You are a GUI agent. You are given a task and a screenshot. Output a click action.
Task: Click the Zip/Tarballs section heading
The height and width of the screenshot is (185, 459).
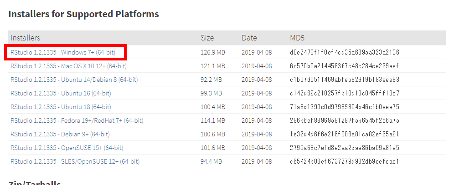(x=35, y=183)
